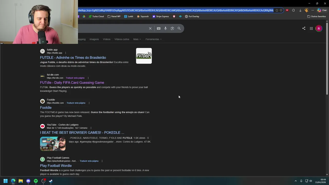This screenshot has height=185, width=329.
Task: Open the Lurkit bookmark
Action: click(129, 16)
